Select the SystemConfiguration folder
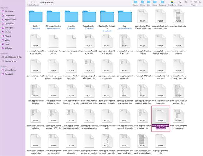The width and height of the screenshot is (203, 156). 107,17
